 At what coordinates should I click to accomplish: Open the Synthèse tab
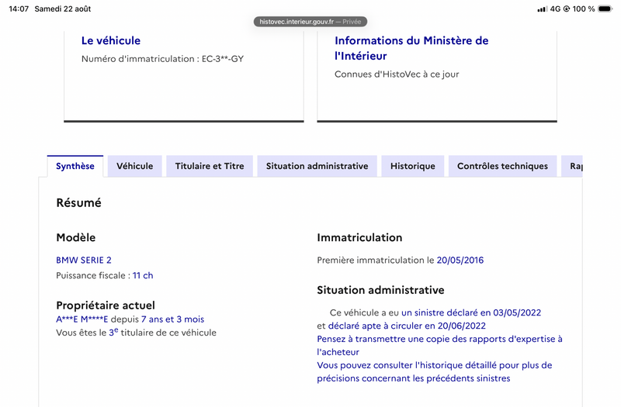[75, 166]
